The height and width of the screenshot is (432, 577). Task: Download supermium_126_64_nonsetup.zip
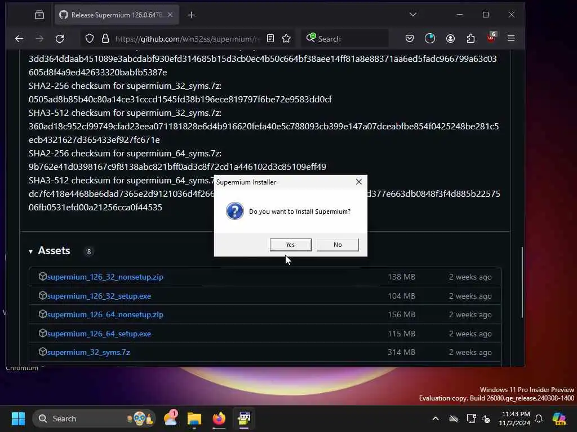[105, 315]
